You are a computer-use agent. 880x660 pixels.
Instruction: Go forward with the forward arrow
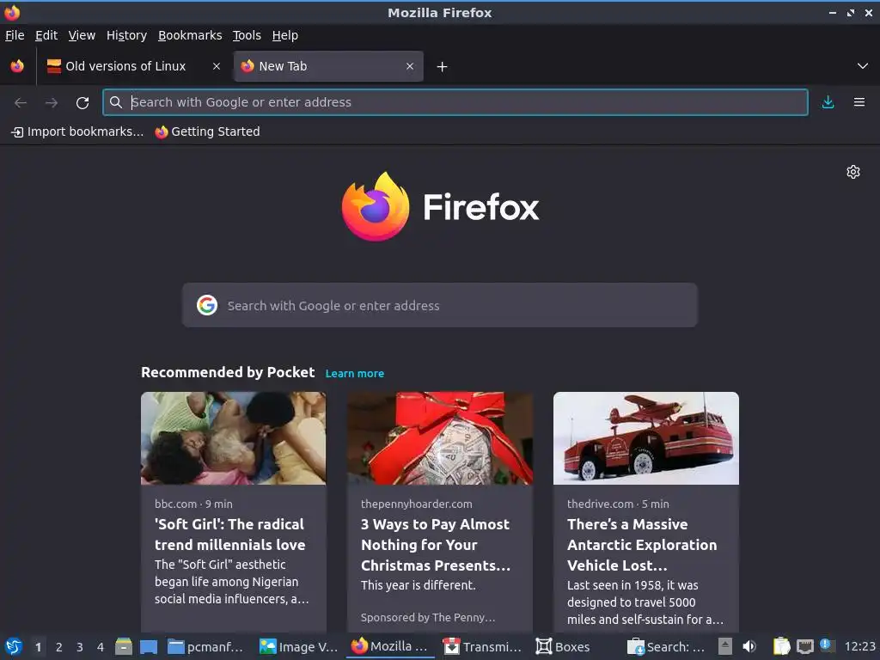(x=52, y=103)
